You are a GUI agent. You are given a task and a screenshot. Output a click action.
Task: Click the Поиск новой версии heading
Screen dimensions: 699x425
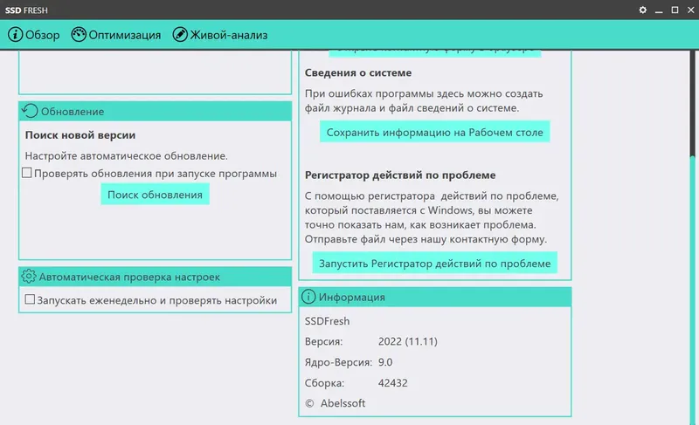pyautogui.click(x=80, y=135)
